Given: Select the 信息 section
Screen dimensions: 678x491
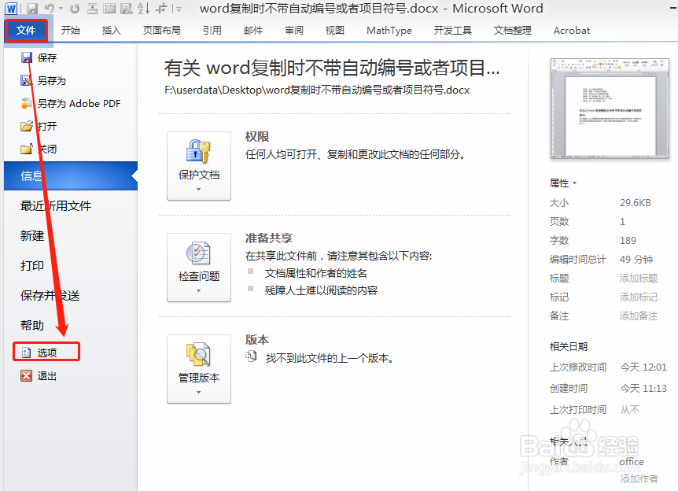Looking at the screenshot, I should tap(71, 175).
